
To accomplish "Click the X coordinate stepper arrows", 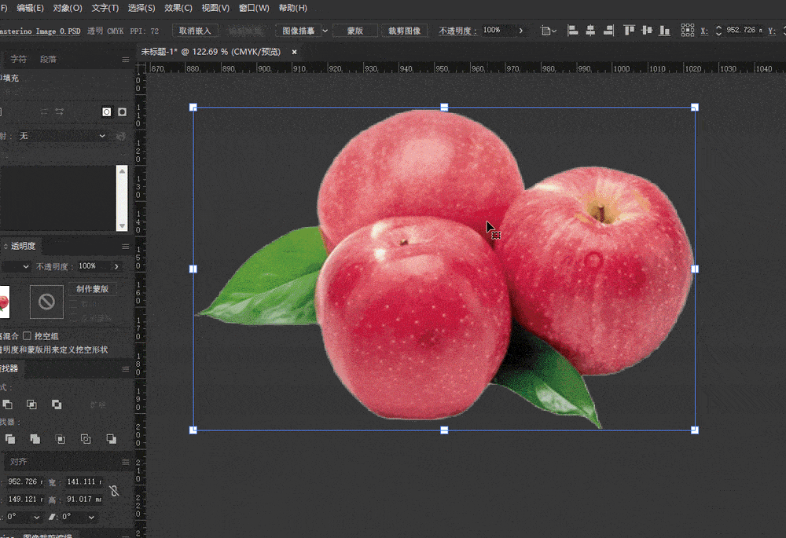I will 718,31.
